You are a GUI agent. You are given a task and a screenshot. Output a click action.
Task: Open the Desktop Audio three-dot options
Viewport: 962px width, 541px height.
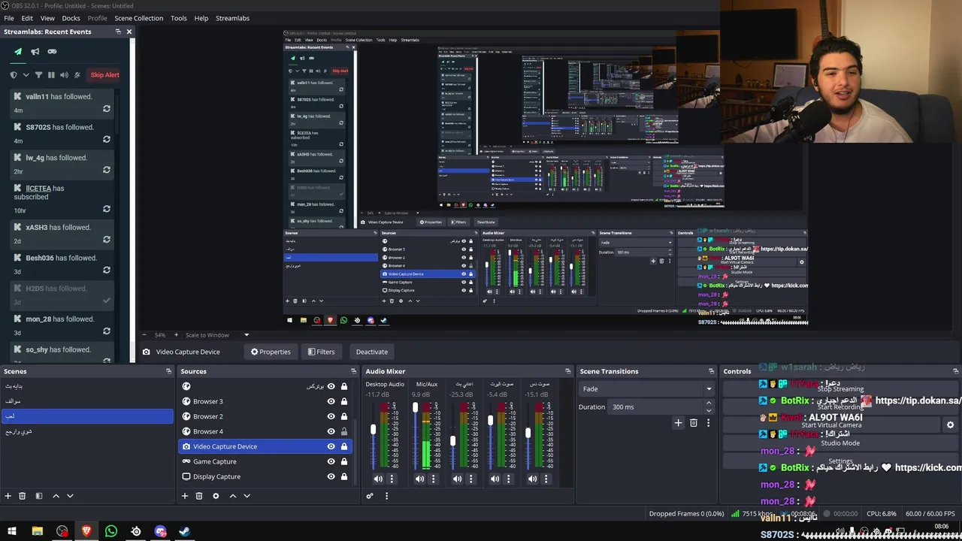point(392,479)
